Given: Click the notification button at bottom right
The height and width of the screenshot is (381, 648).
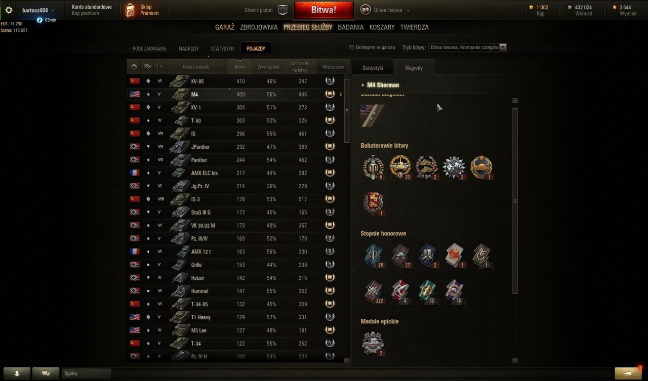Looking at the screenshot, I should (x=628, y=373).
